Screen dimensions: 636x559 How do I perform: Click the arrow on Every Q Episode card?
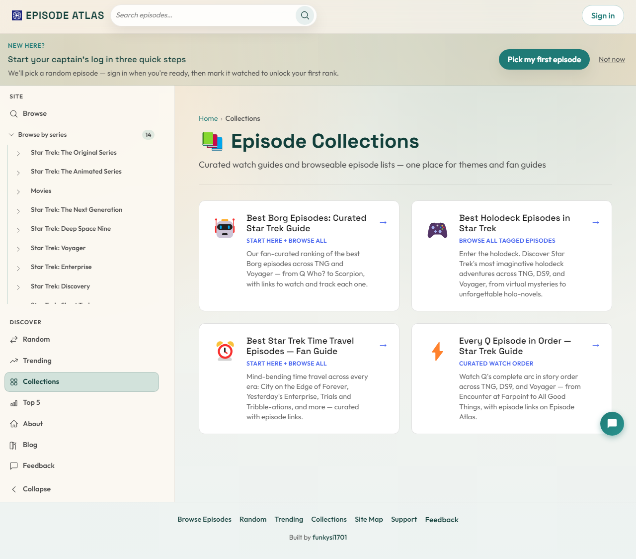click(x=596, y=345)
